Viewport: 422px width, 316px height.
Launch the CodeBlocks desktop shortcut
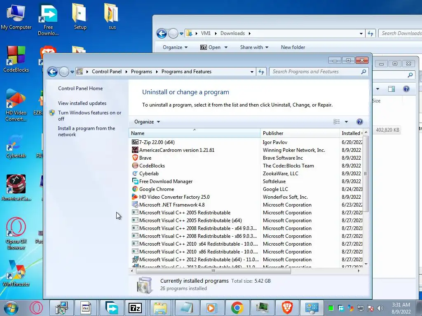[x=16, y=59]
